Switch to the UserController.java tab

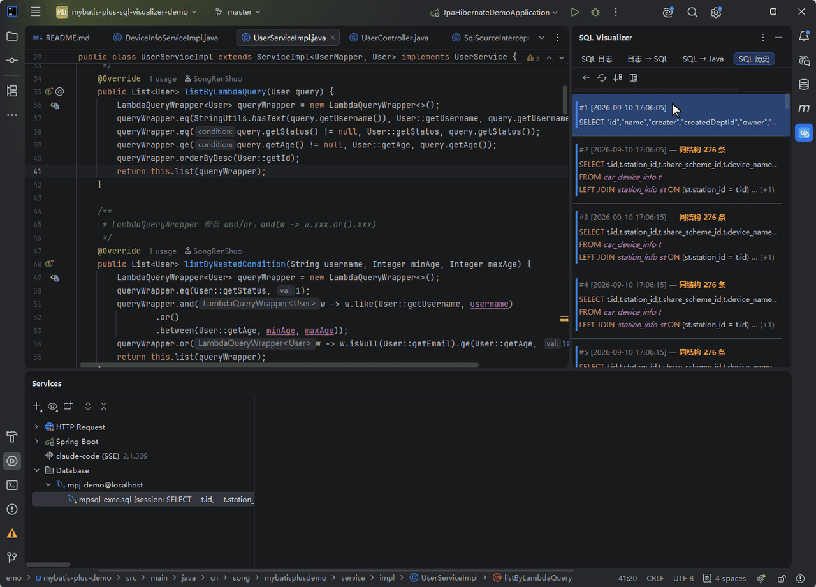tap(388, 38)
